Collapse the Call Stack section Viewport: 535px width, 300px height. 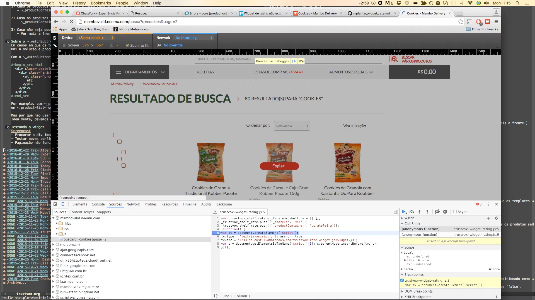point(402,224)
